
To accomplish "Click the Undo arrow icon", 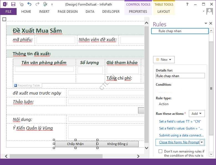I will click(x=29, y=4).
